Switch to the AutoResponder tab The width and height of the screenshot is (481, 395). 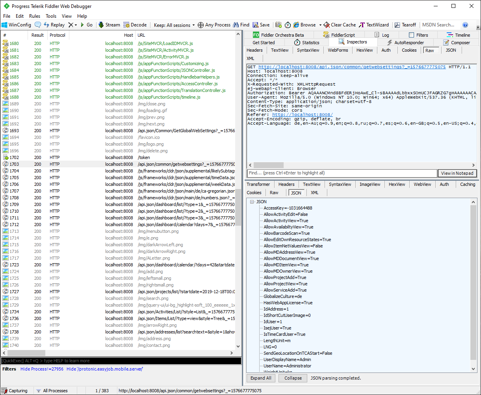pos(405,43)
